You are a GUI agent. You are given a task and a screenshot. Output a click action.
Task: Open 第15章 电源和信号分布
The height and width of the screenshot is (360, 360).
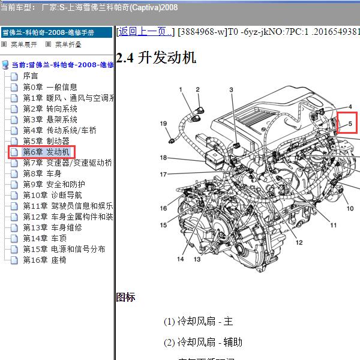click(64, 249)
